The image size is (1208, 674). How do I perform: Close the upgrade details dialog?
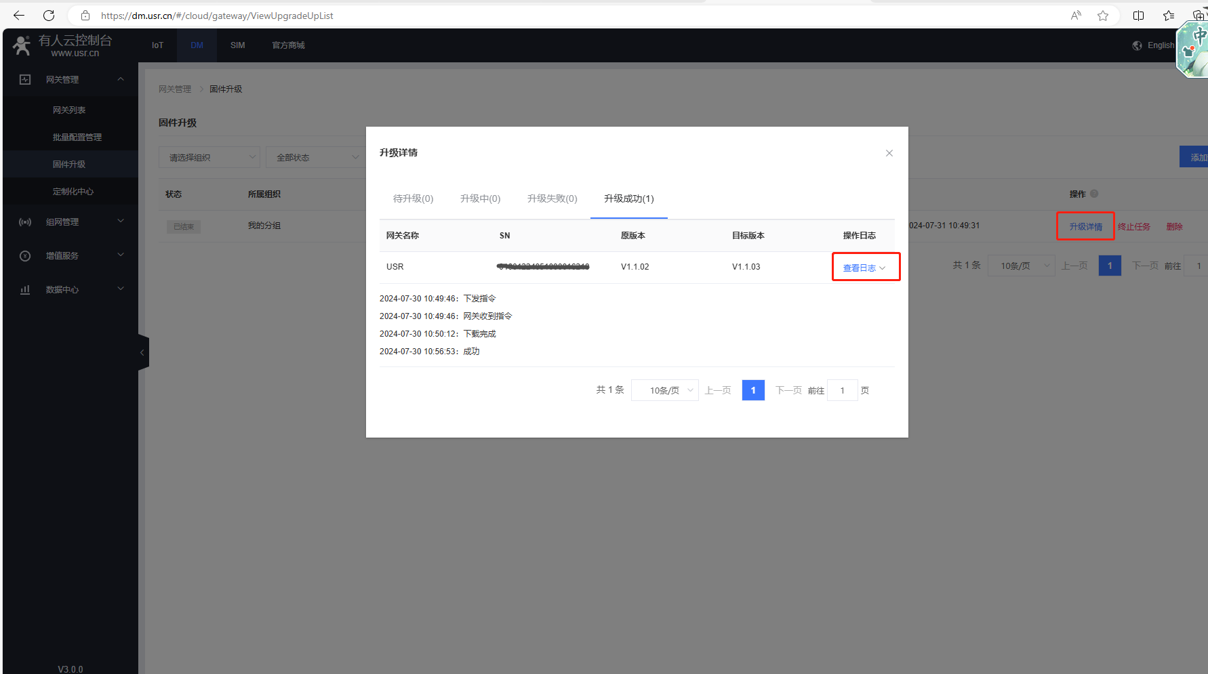click(889, 153)
